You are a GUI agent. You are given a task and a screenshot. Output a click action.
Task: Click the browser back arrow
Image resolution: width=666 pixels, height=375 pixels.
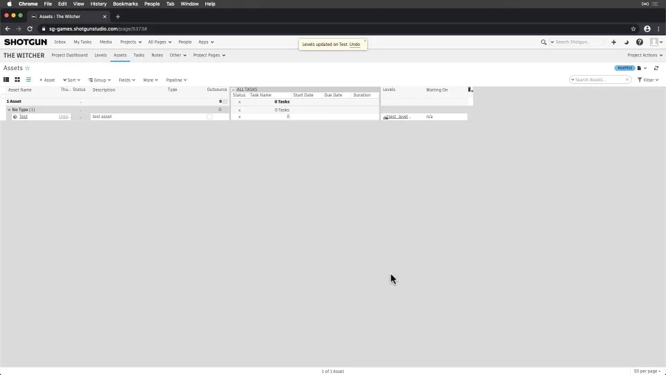(7, 29)
